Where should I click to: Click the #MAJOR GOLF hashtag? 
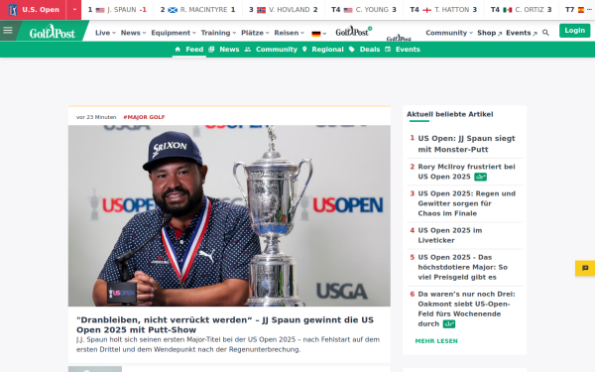144,117
